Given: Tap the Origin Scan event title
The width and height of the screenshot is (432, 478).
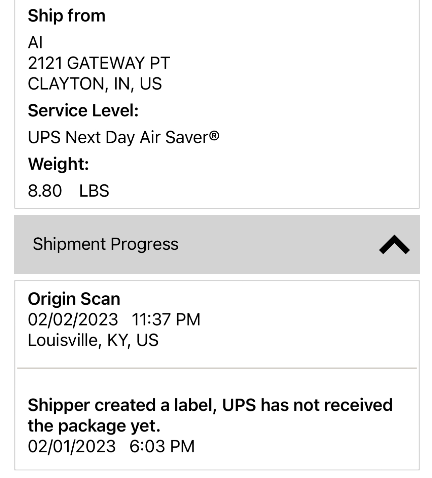Looking at the screenshot, I should point(74,299).
